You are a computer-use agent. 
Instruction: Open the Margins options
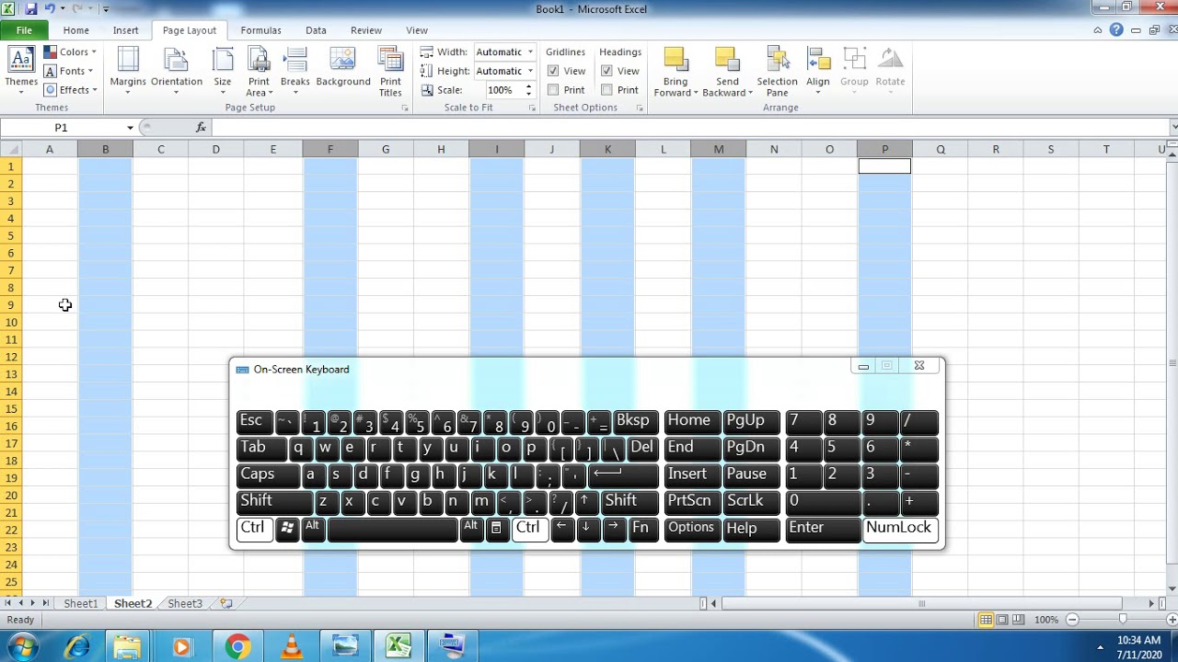coord(128,70)
